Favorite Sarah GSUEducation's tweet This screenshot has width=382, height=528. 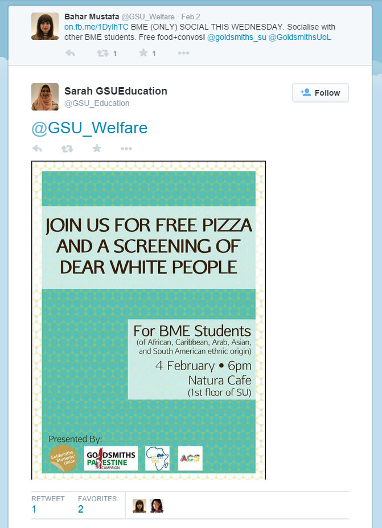coord(97,149)
